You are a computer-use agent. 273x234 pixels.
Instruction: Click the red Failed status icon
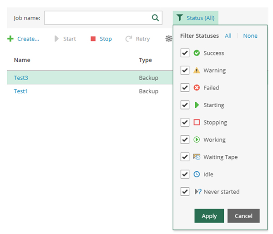[197, 88]
